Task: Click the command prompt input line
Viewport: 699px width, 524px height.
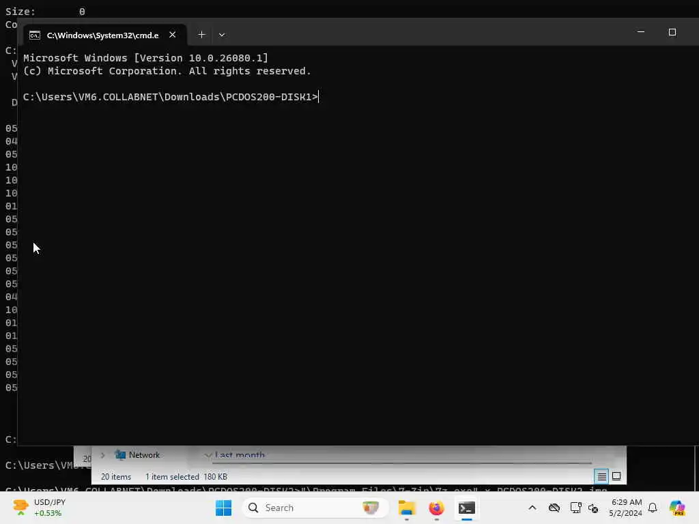Action: tap(171, 97)
